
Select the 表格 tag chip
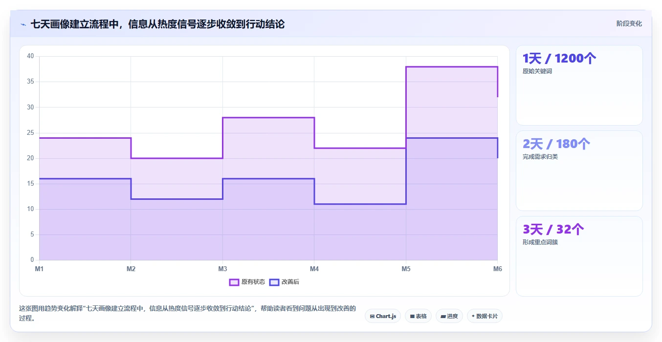418,316
